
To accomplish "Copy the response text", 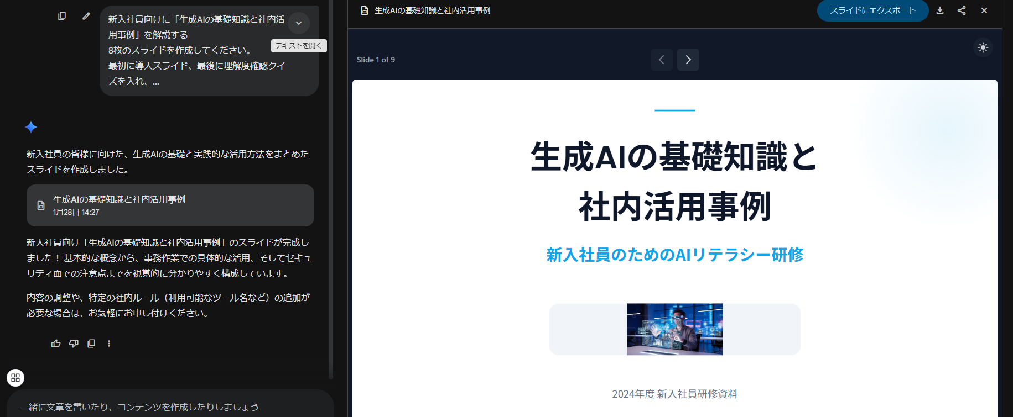I will (91, 344).
